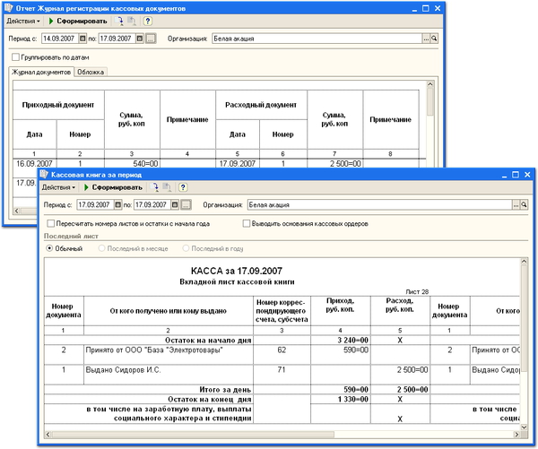
Task: Open calendar for cash book end date
Action: coord(175,204)
